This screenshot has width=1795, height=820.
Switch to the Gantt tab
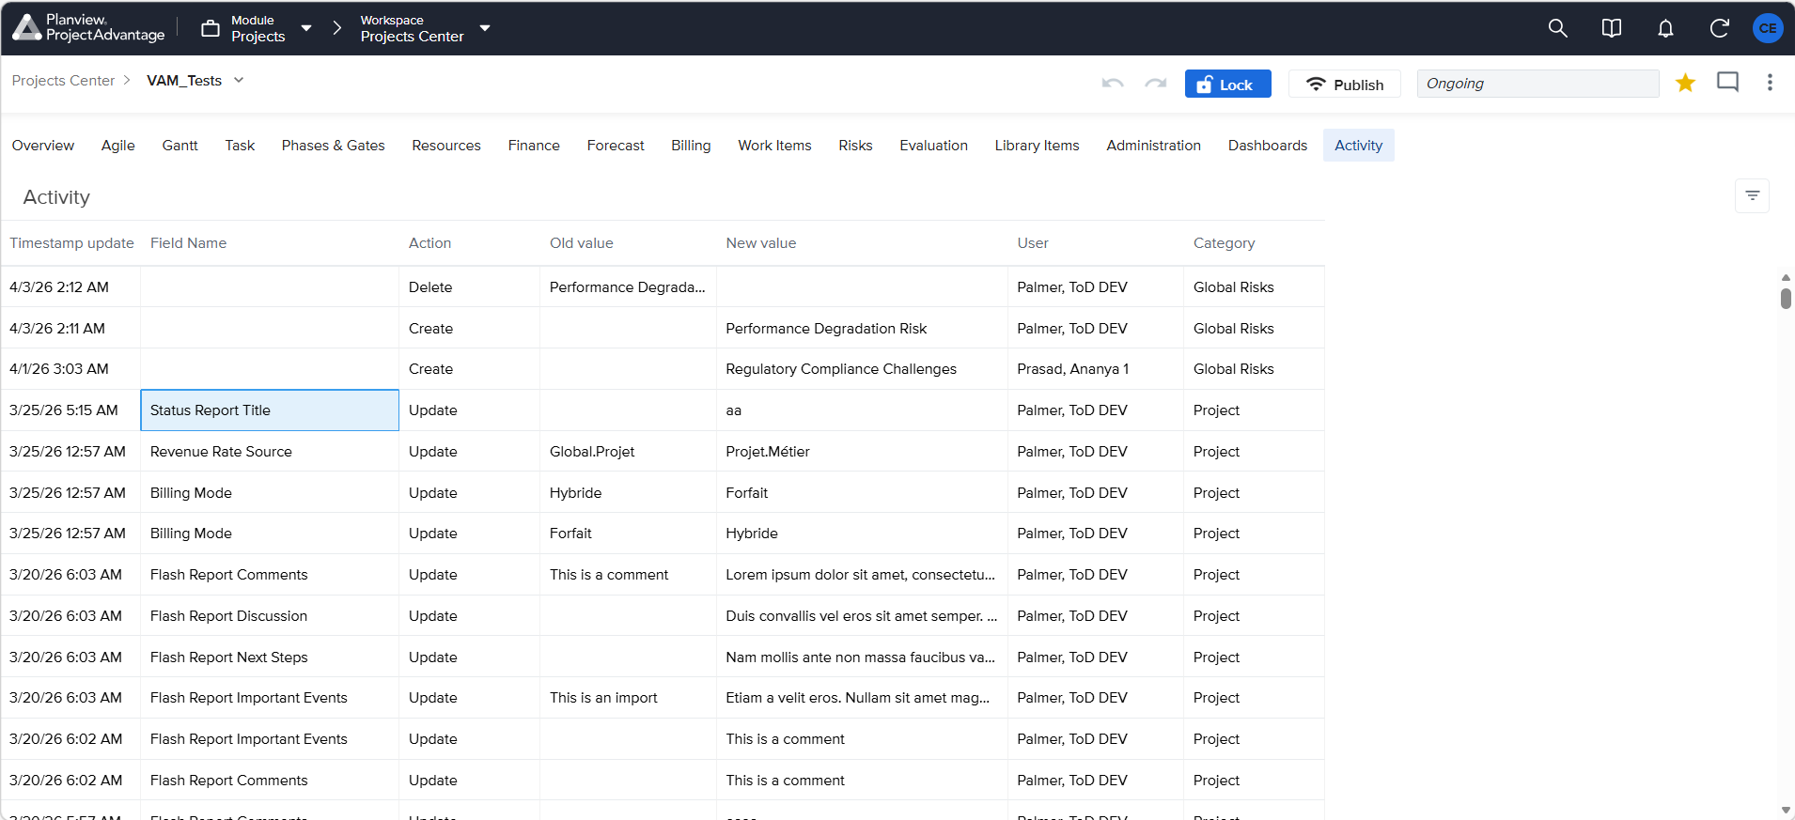tap(179, 146)
